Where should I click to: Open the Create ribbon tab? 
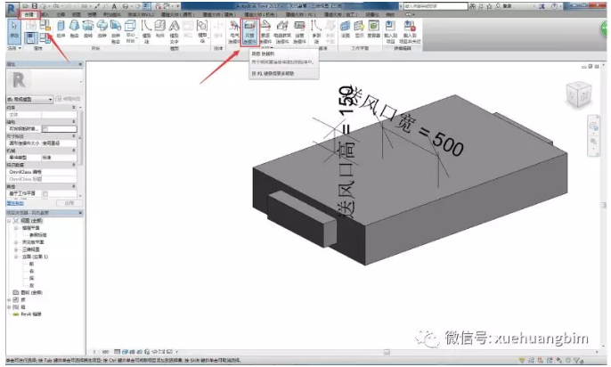point(29,14)
